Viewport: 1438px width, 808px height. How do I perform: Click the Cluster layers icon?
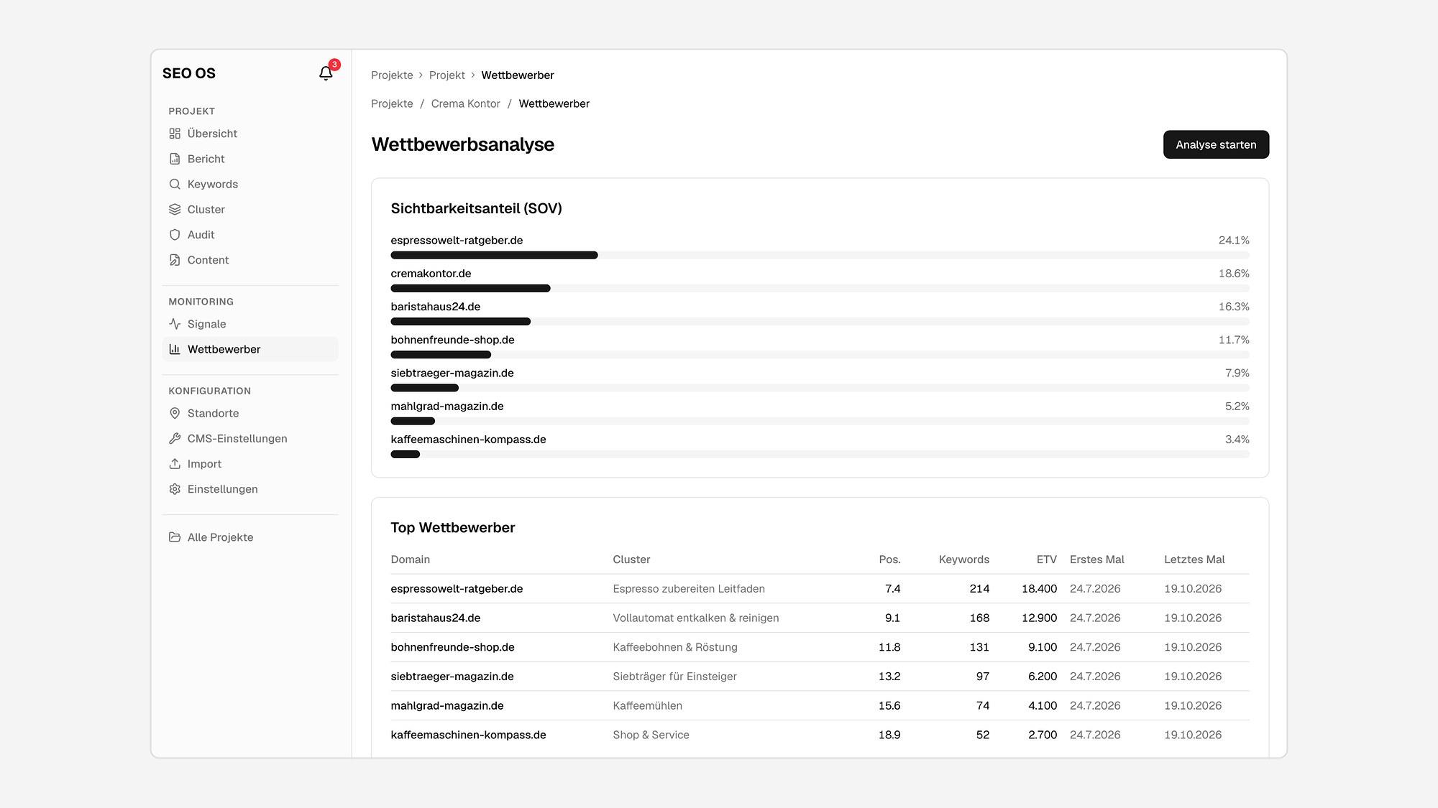[175, 209]
